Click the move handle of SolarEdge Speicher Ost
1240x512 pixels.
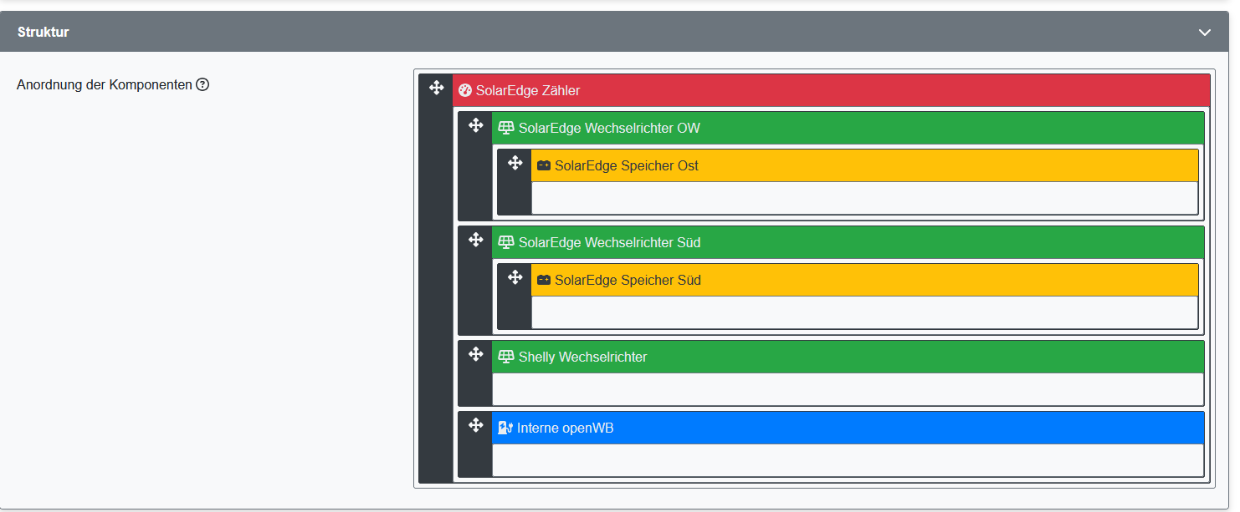[x=515, y=162]
